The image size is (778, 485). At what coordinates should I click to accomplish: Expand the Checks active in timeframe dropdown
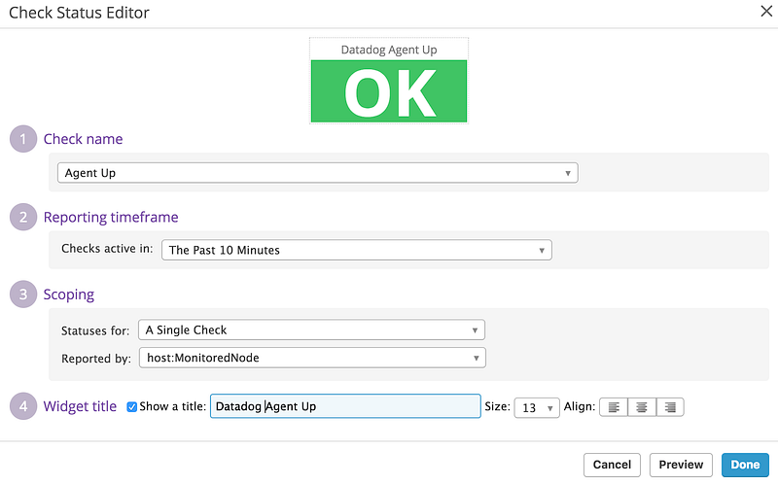pyautogui.click(x=356, y=250)
